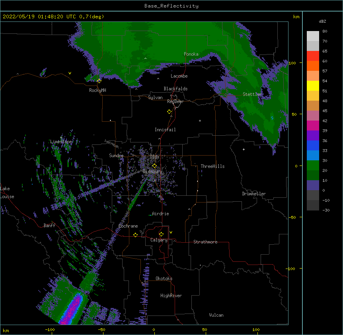Screen dimensions: 343x335
Task: Click the Banff town label
Action: [x=49, y=226]
